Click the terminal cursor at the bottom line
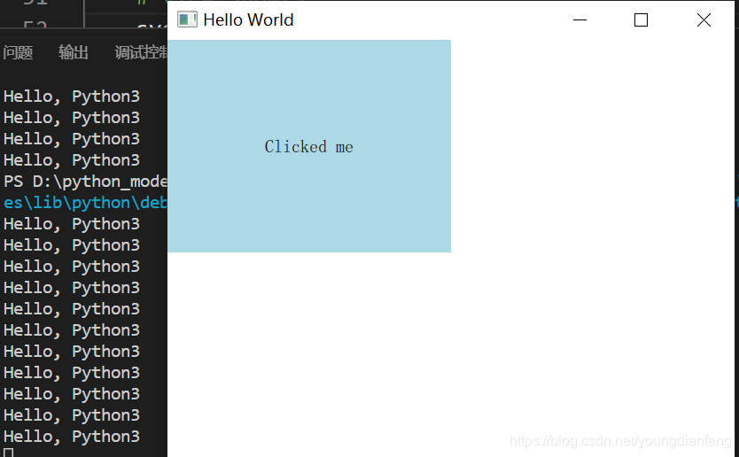 point(9,453)
